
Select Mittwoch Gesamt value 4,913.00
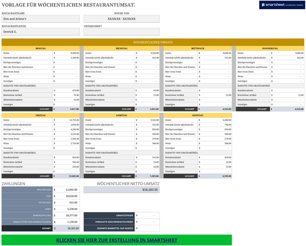[x=214, y=109]
